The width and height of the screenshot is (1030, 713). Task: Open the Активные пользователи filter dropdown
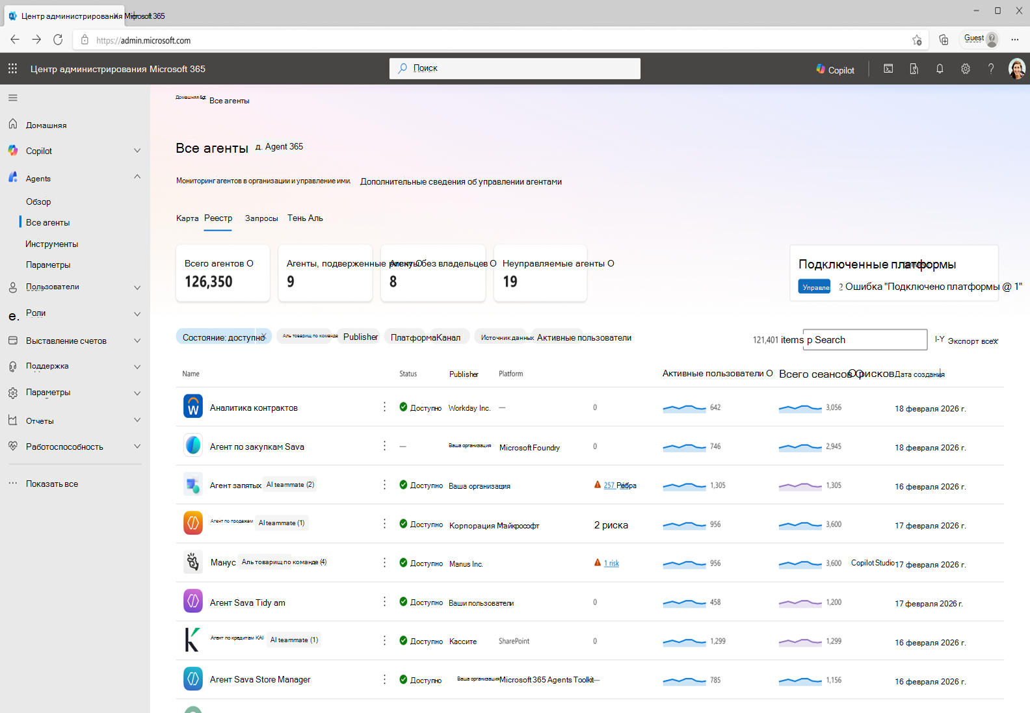pos(584,337)
